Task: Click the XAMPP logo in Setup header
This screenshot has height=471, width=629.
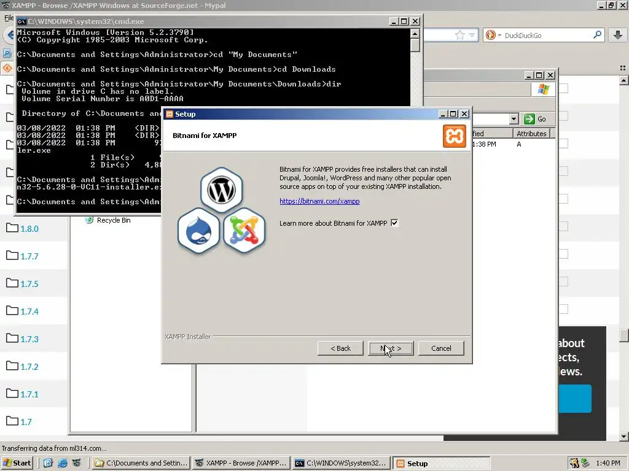Action: click(454, 136)
